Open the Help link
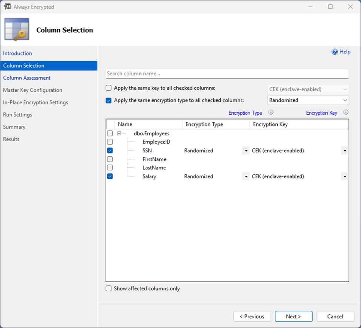Viewport: 361px width, 328px height. coord(345,52)
